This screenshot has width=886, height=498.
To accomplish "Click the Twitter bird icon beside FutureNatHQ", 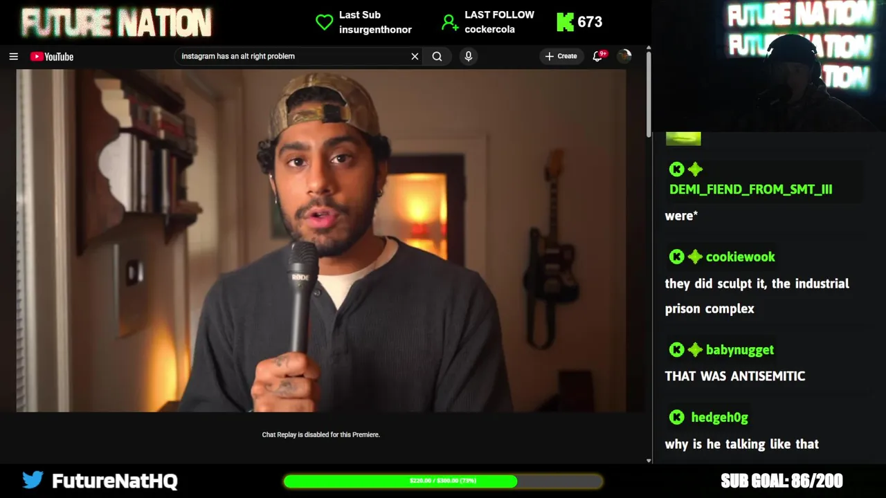I will tap(33, 479).
